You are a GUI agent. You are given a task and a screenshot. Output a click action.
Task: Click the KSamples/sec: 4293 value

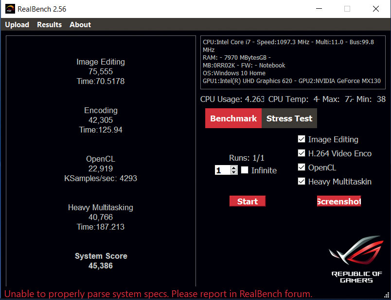click(101, 178)
